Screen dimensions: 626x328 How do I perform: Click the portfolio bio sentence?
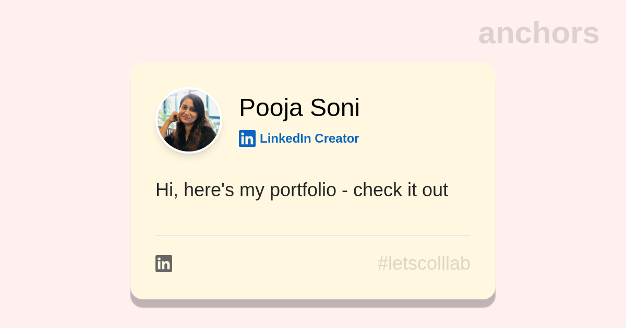click(x=302, y=190)
